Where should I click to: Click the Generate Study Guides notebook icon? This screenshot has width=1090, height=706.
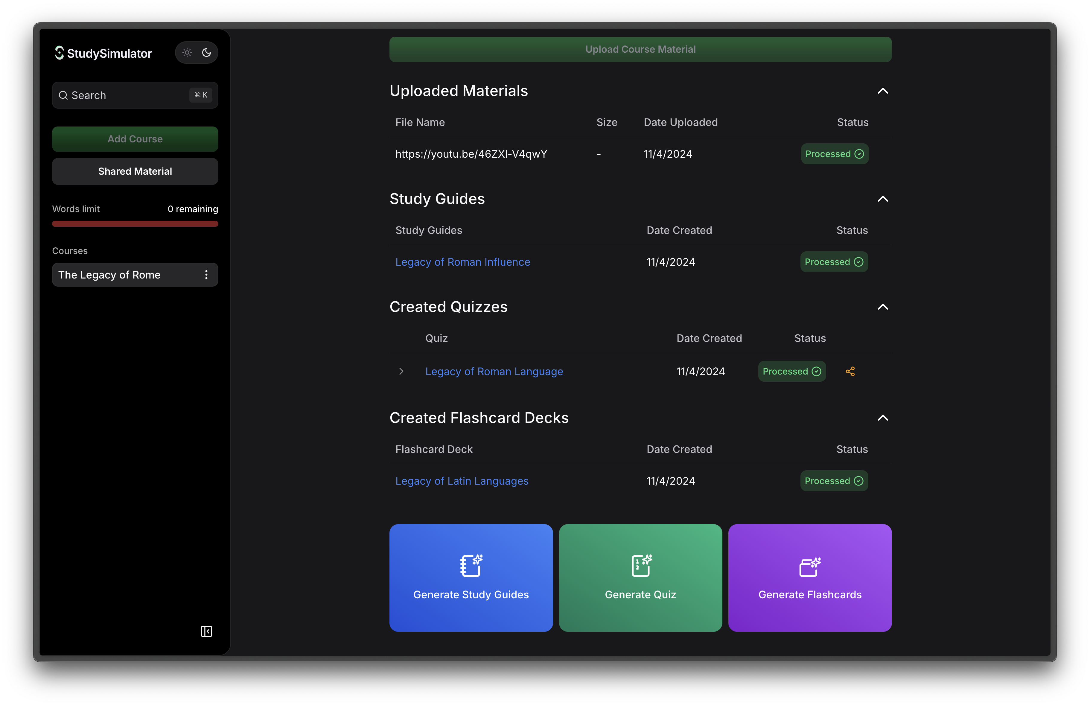tap(471, 566)
